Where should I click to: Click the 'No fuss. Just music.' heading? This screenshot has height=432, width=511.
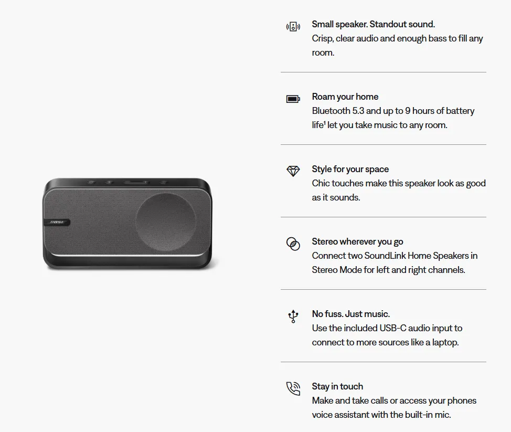(350, 314)
